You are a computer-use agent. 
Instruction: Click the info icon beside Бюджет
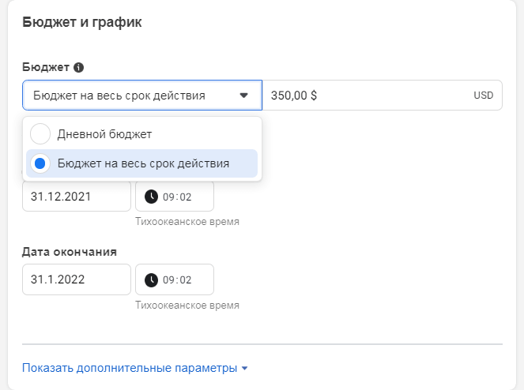78,68
